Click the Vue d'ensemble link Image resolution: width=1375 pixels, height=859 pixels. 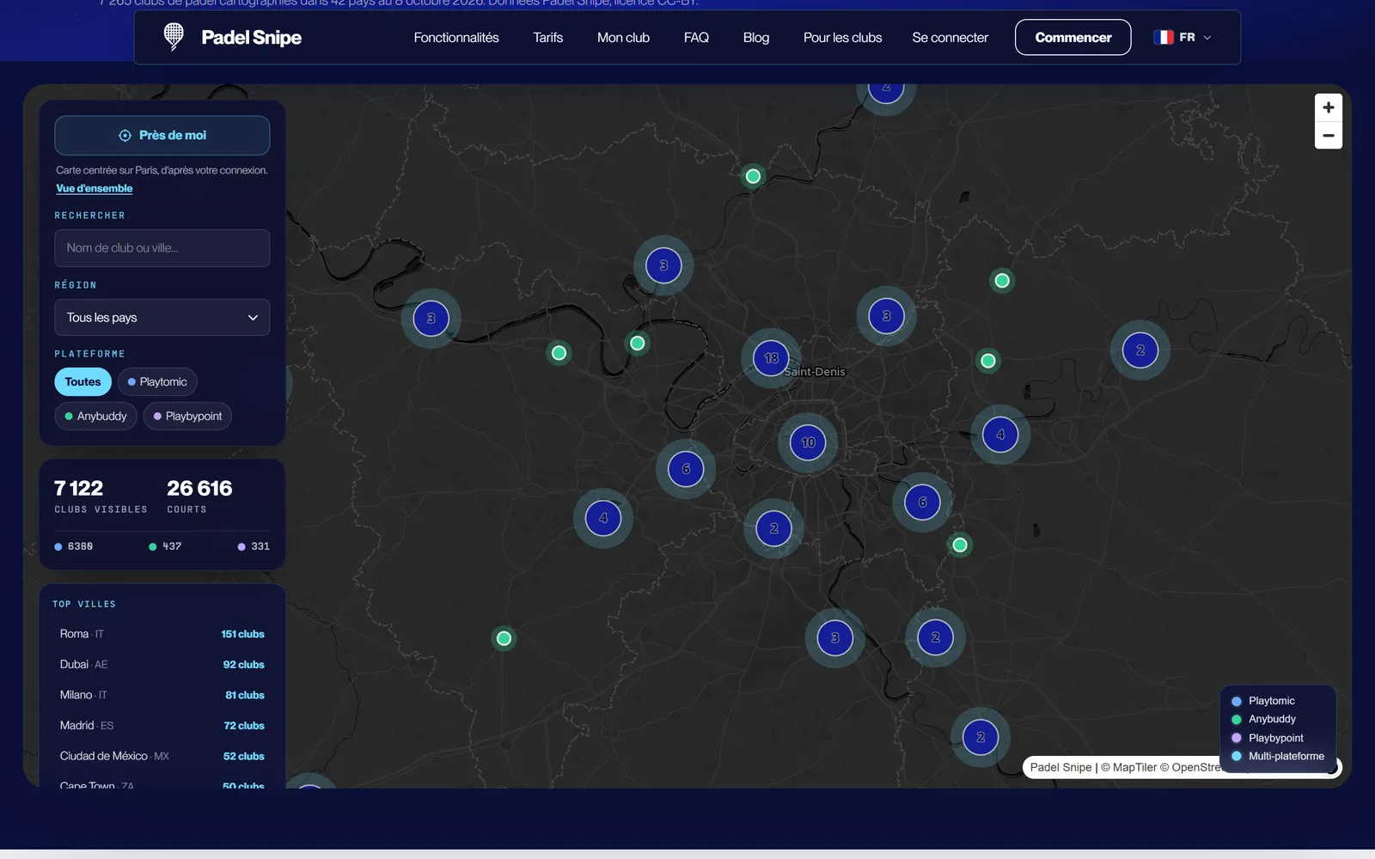(95, 188)
